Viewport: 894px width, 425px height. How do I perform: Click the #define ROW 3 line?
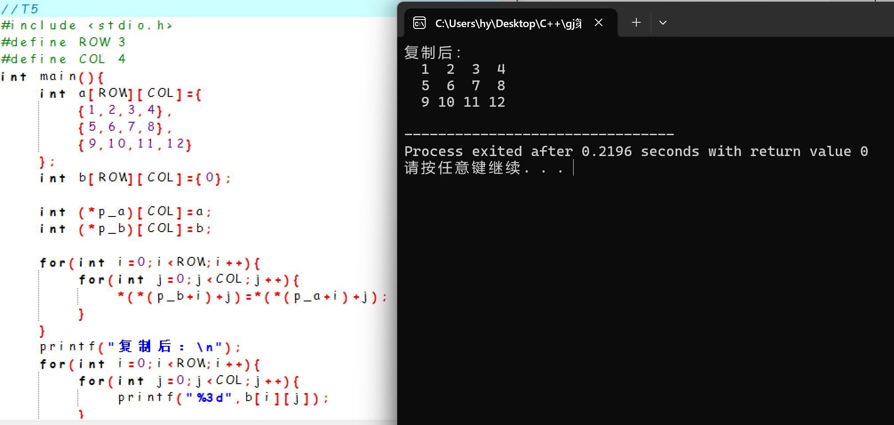click(x=63, y=42)
